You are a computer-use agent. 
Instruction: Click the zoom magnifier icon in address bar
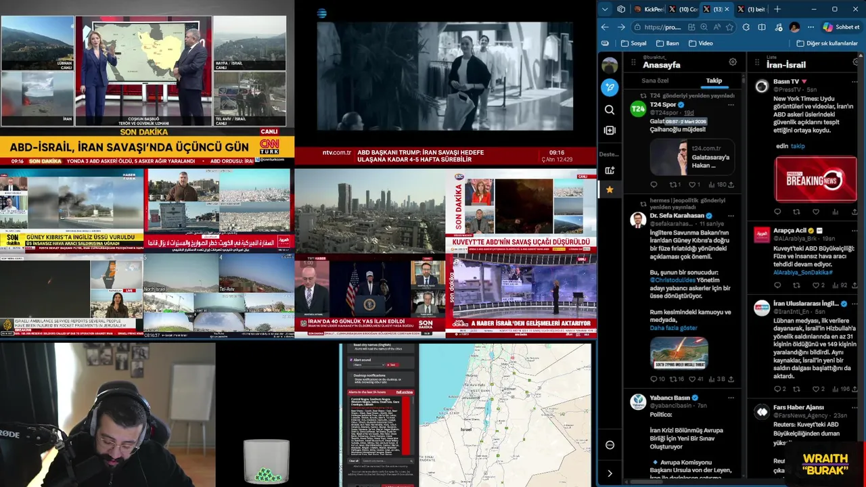tap(704, 27)
